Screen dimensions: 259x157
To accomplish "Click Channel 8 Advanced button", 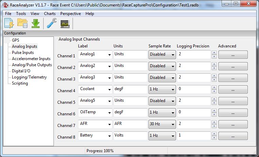I will pos(233,135).
